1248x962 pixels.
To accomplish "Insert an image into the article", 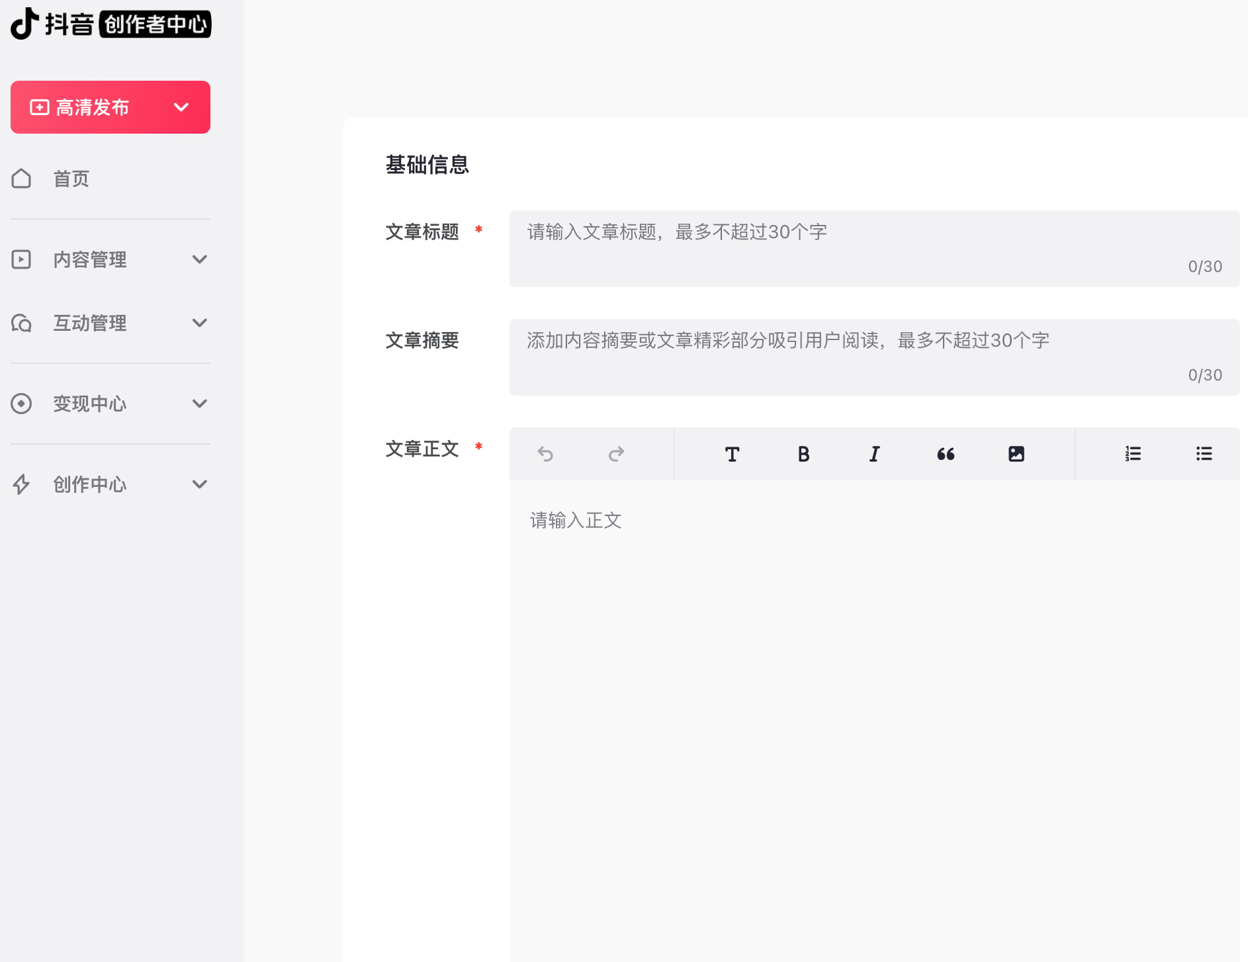I will coord(1016,454).
